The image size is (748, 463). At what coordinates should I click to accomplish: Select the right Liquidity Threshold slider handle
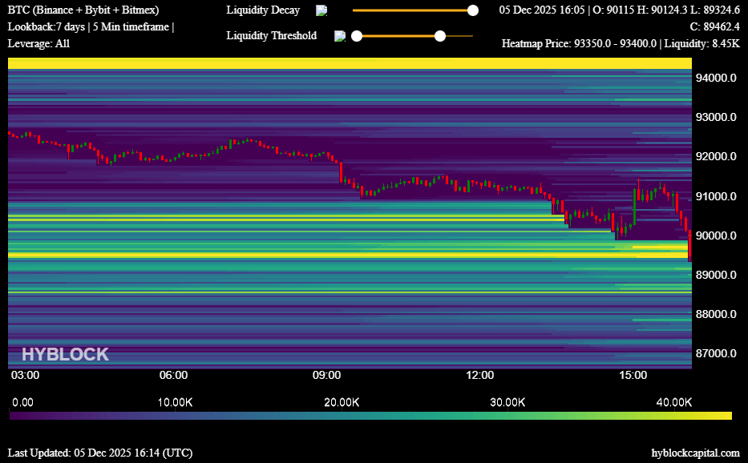point(440,36)
